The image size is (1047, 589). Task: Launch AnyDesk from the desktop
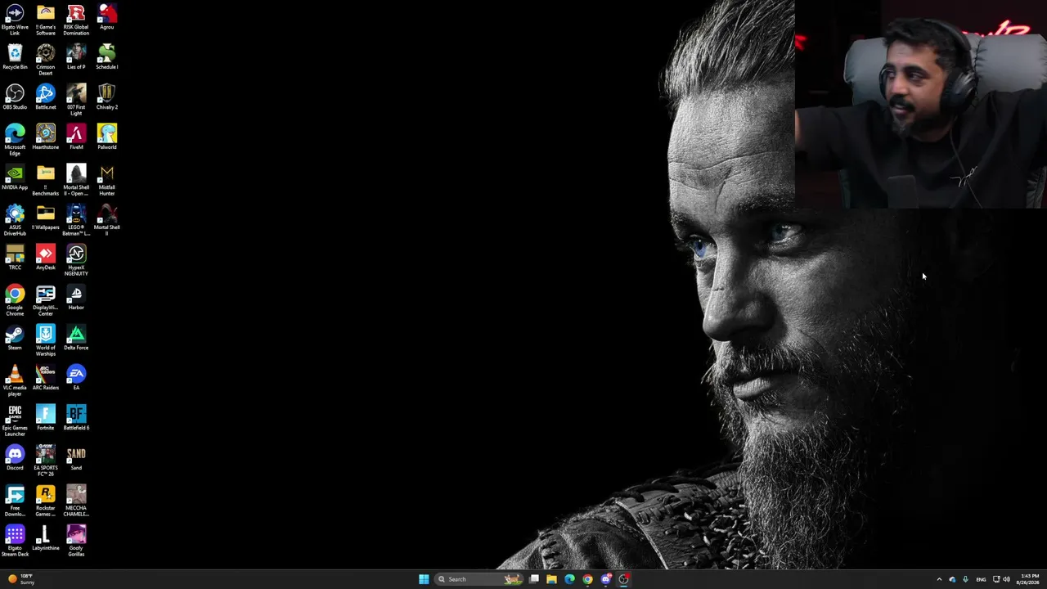(46, 258)
